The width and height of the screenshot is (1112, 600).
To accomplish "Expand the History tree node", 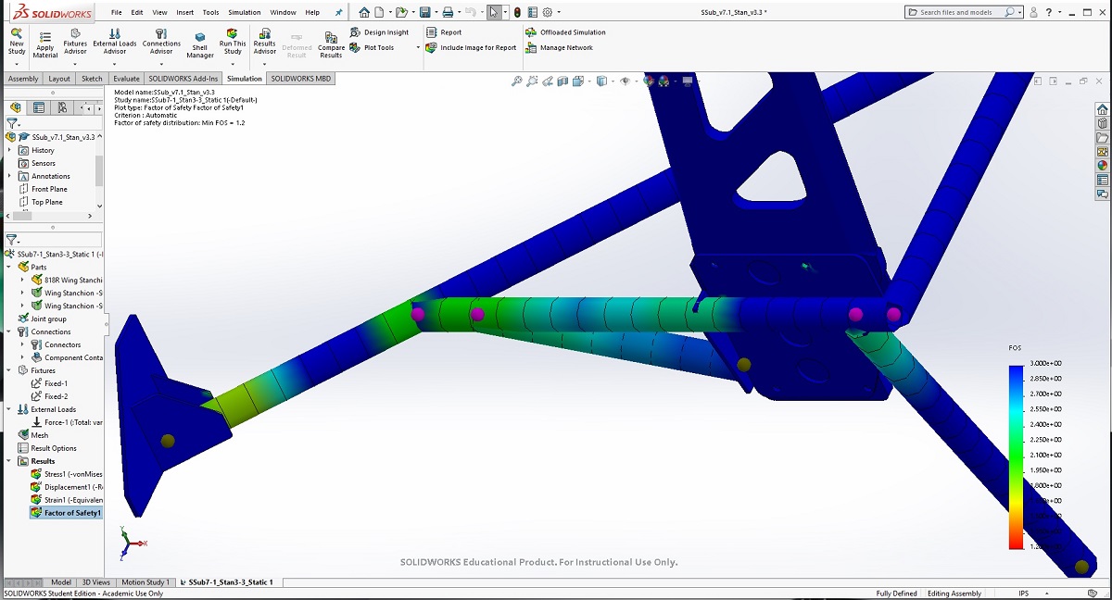I will click(x=10, y=150).
